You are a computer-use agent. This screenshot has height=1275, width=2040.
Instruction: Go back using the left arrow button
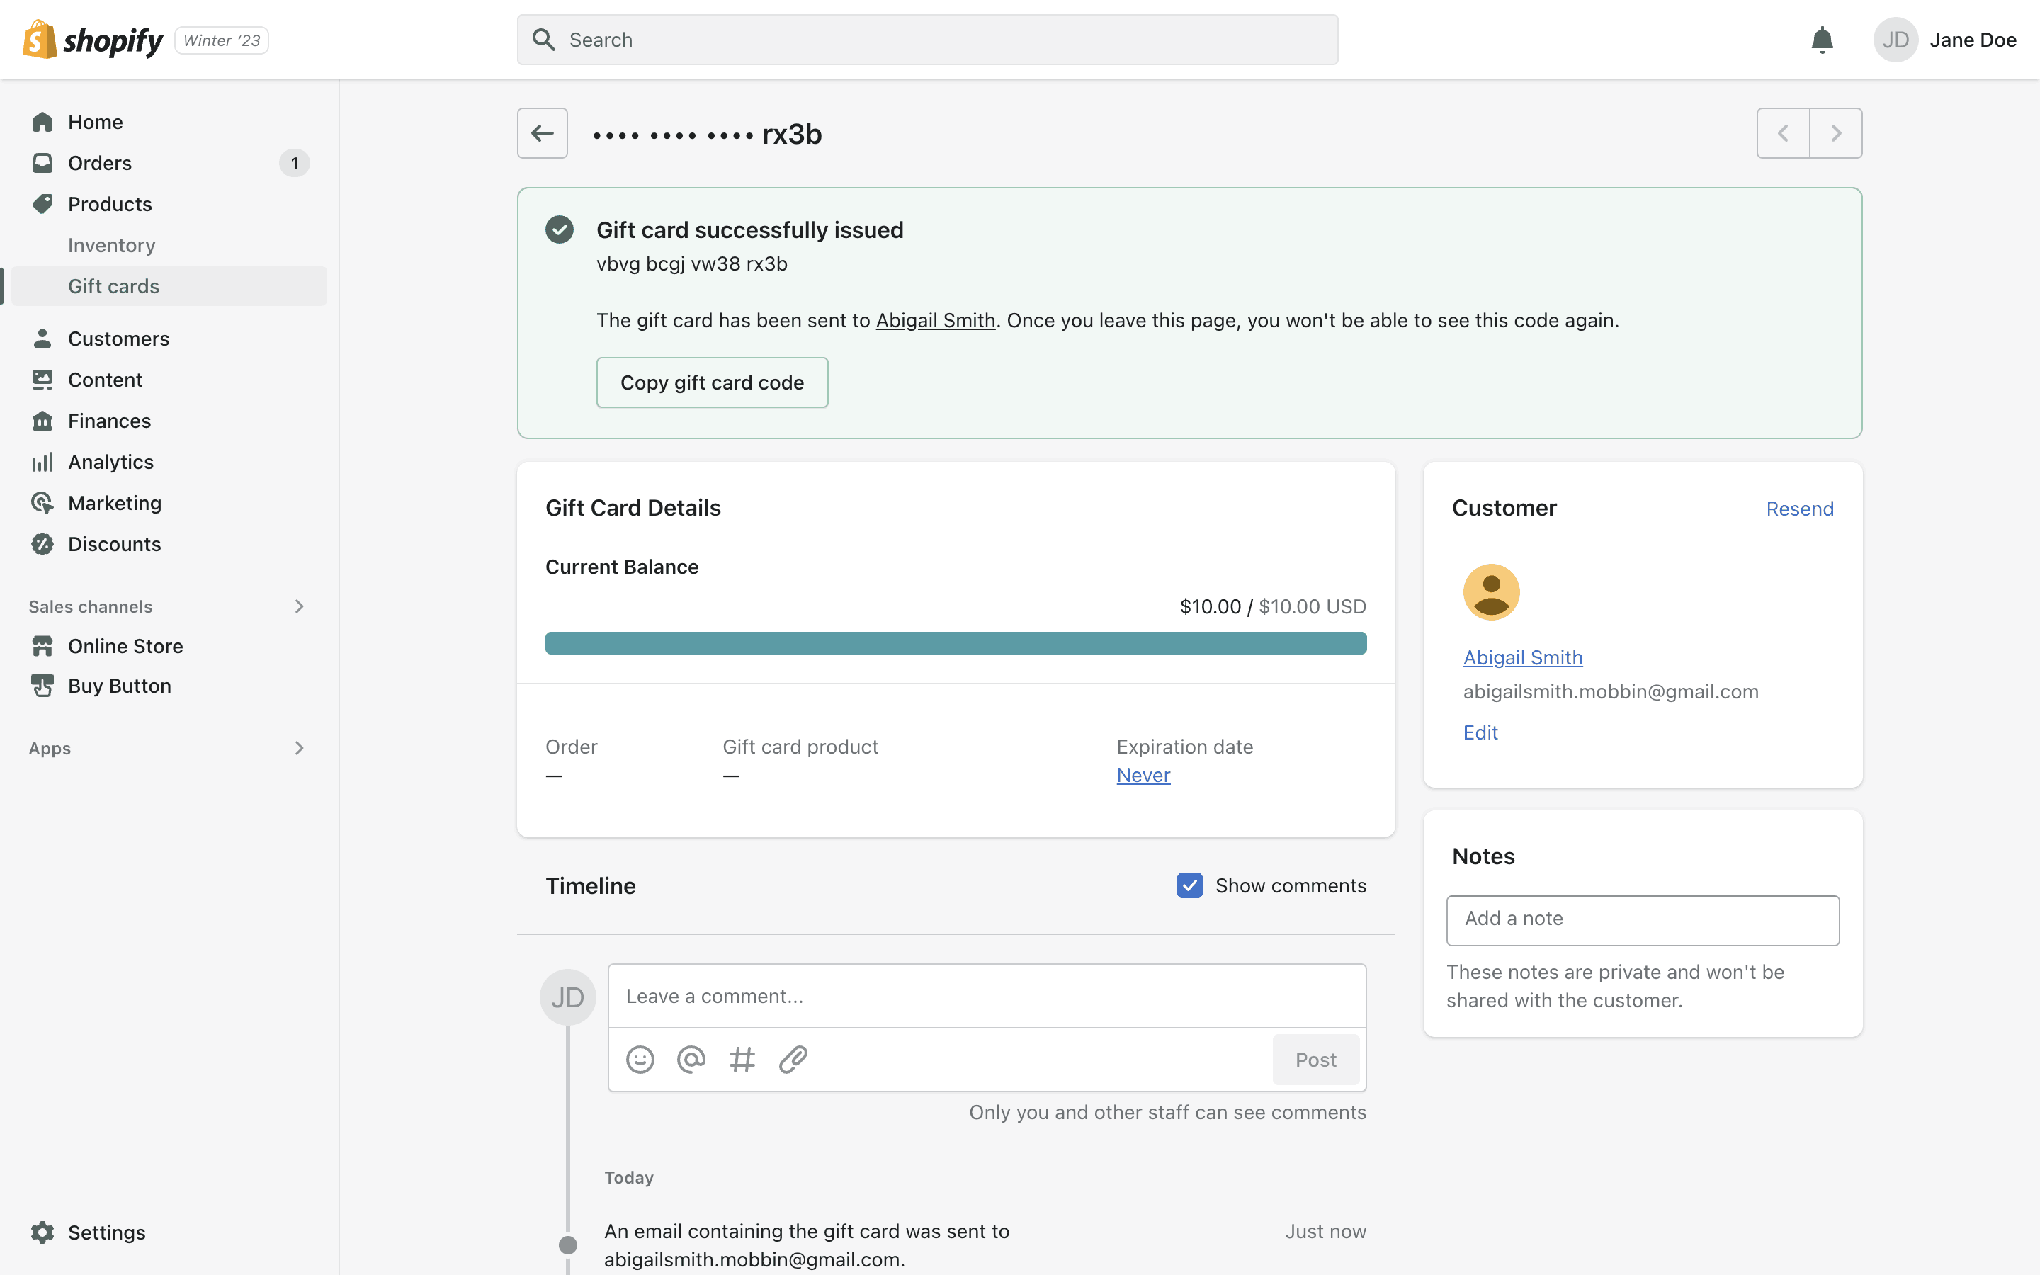tap(542, 133)
